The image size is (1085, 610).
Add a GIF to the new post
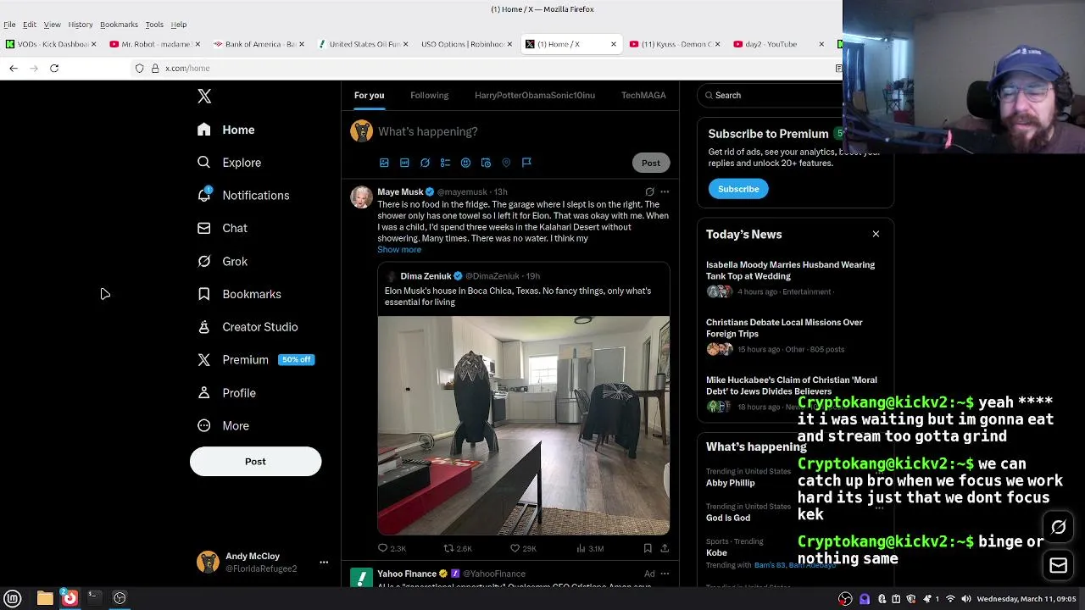click(404, 163)
